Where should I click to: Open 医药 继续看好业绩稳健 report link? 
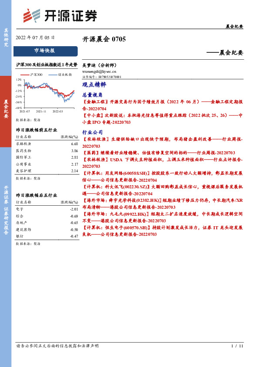159,153
